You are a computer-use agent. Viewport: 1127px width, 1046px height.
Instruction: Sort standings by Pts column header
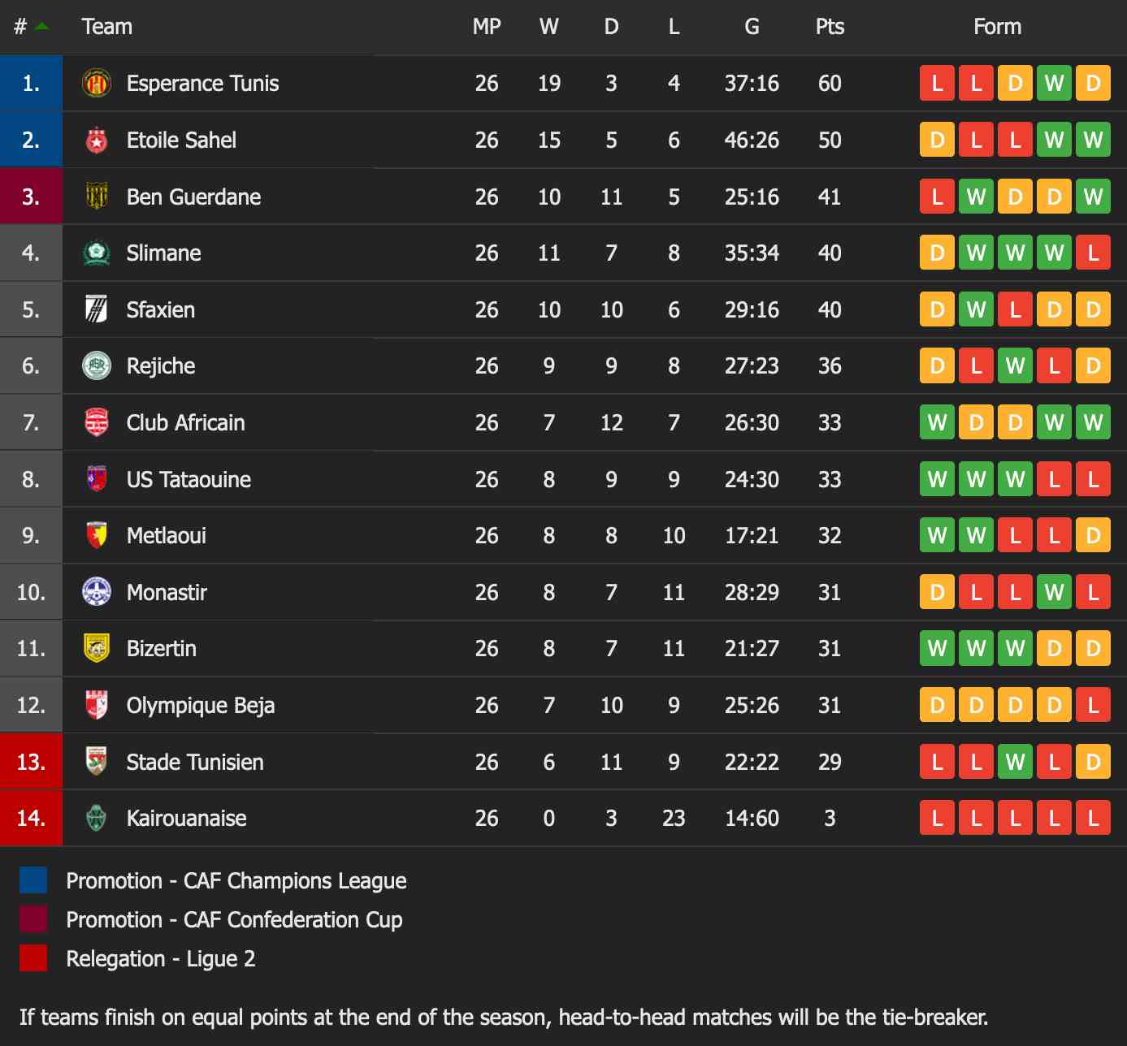[x=830, y=27]
